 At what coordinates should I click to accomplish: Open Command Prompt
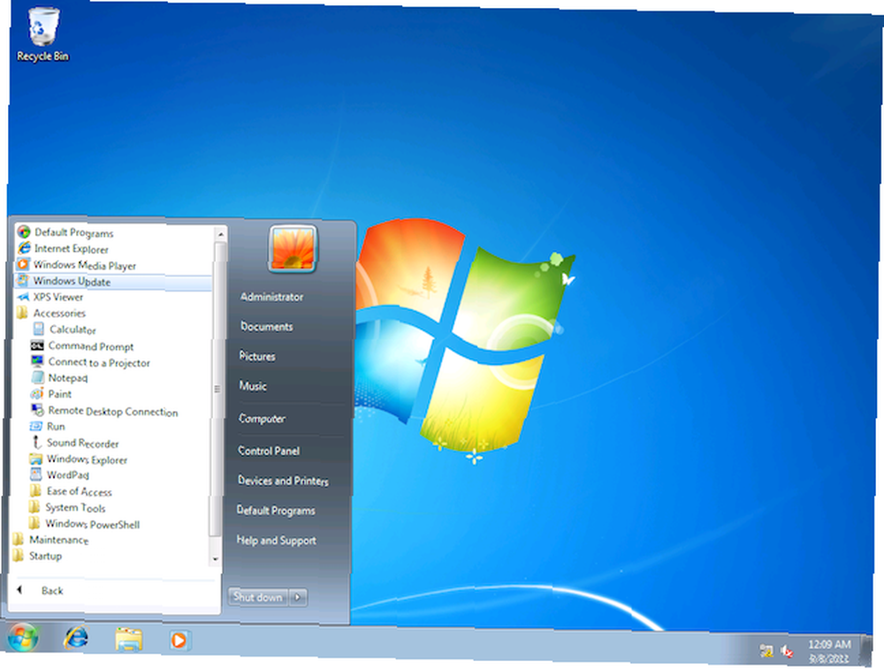(82, 346)
